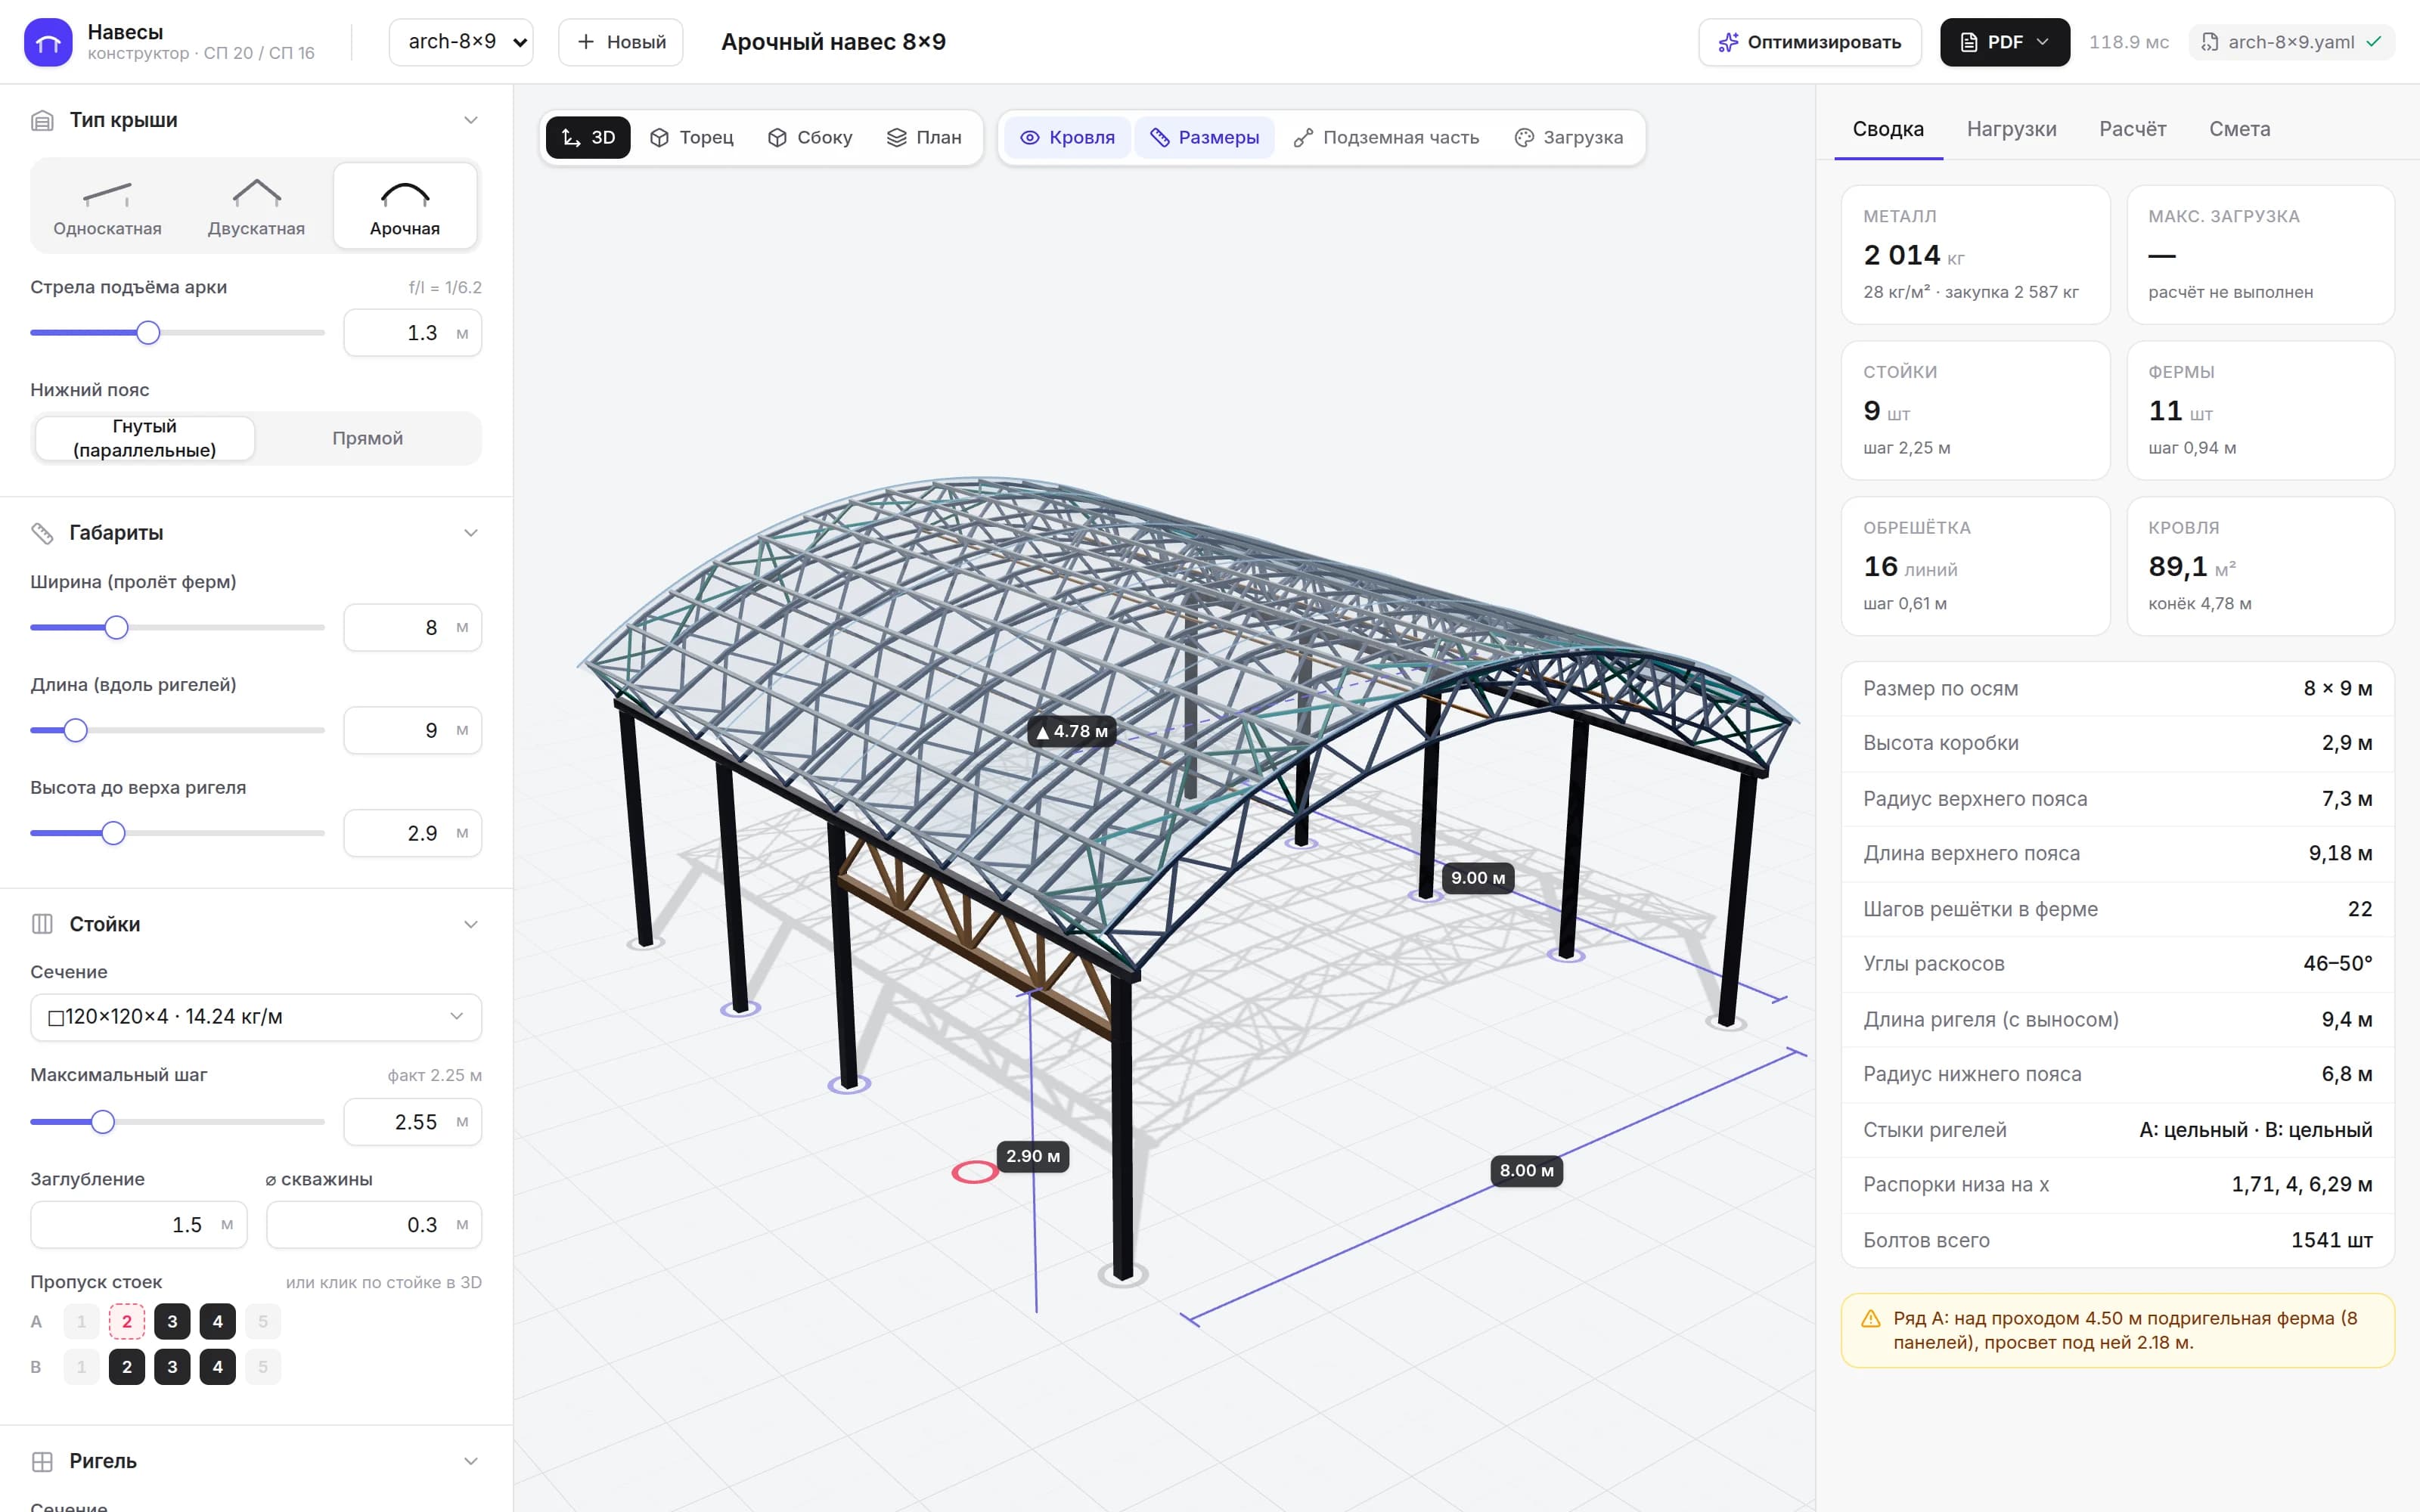This screenshot has width=2420, height=1512.
Task: Click the Оптимизировать button
Action: [1809, 42]
